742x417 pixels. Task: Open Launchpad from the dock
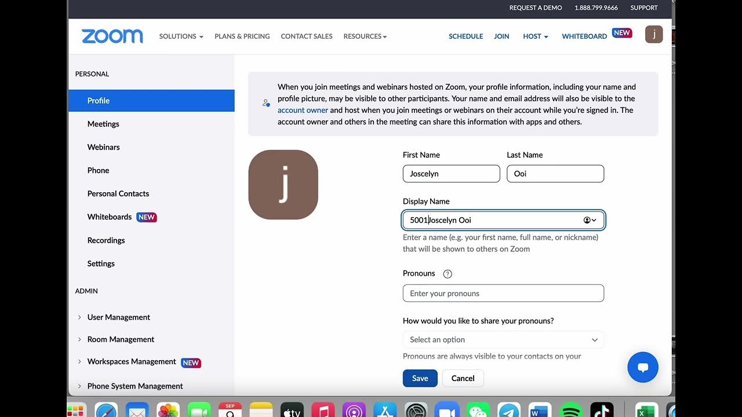pyautogui.click(x=77, y=410)
